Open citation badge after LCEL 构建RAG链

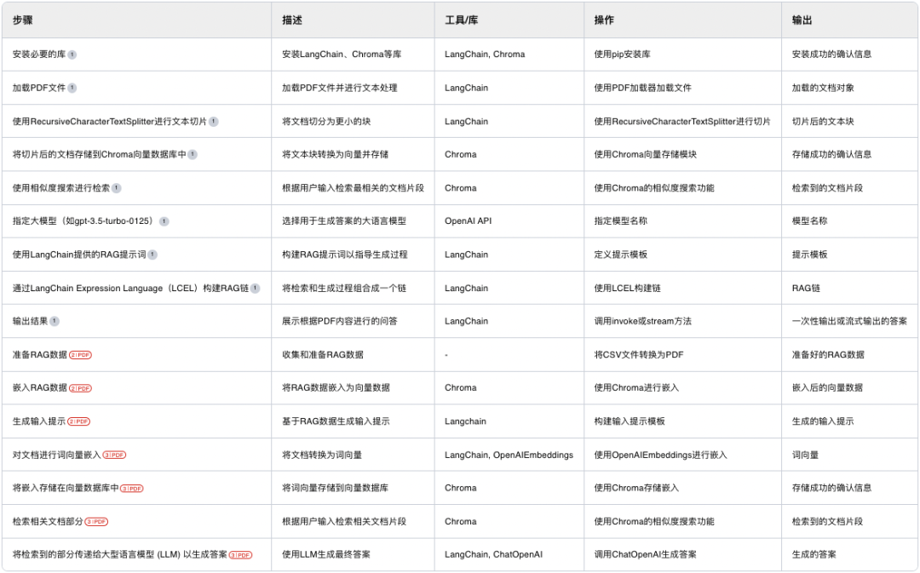(x=255, y=289)
